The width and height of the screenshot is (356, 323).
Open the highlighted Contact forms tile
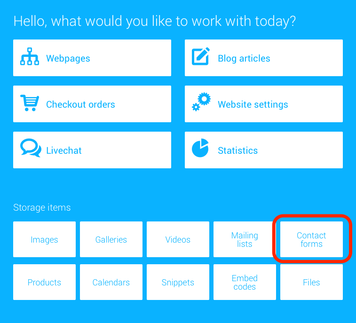[311, 239]
